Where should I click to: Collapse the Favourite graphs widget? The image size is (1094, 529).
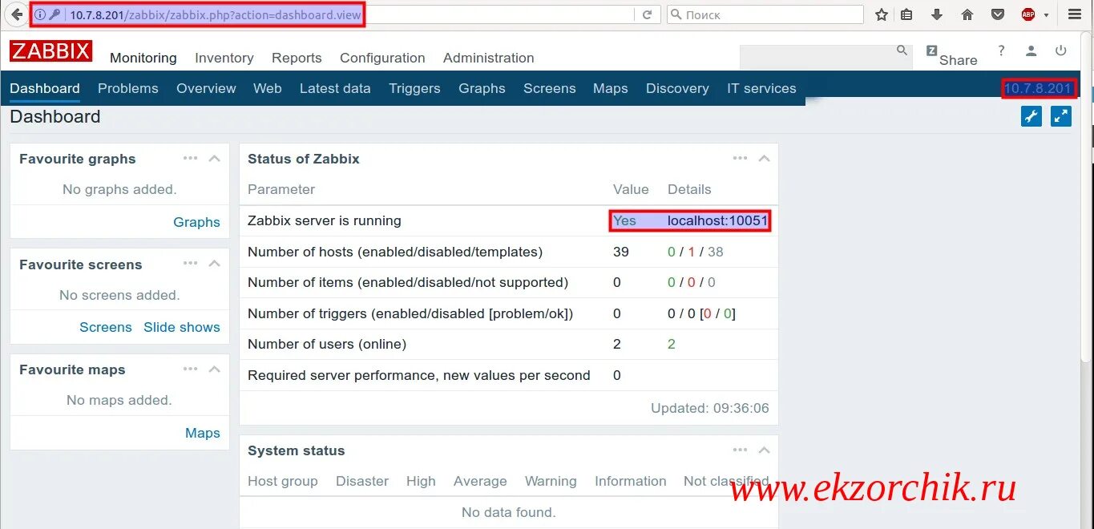tap(214, 158)
